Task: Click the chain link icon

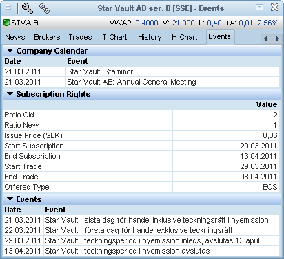Action: (x=44, y=8)
